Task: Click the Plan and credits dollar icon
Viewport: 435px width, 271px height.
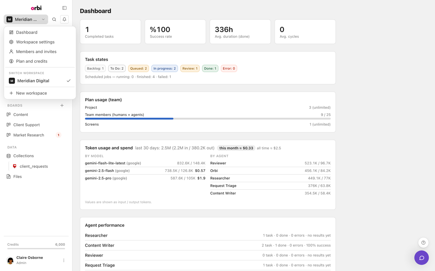Action: [11, 61]
